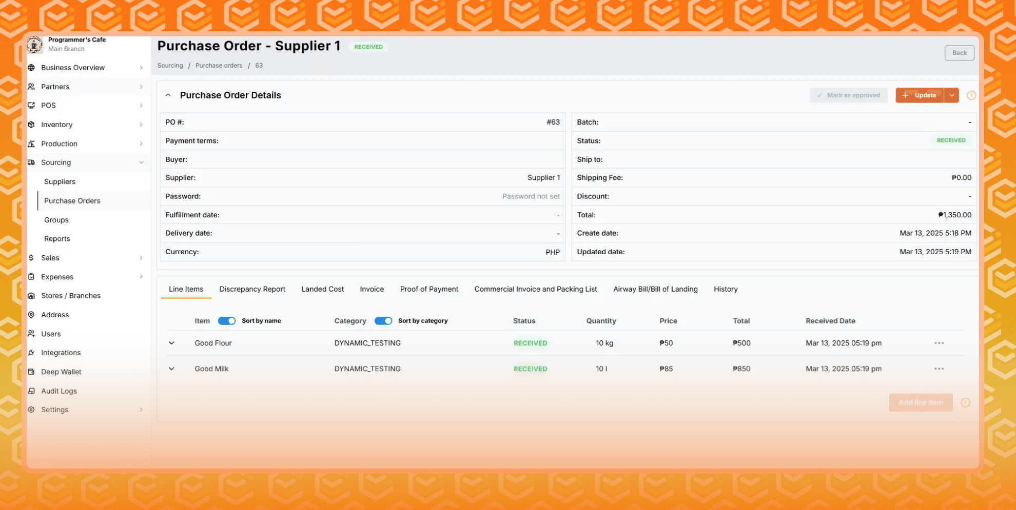This screenshot has width=1016, height=510.
Task: Open Good Milk row actions menu
Action: pos(940,369)
